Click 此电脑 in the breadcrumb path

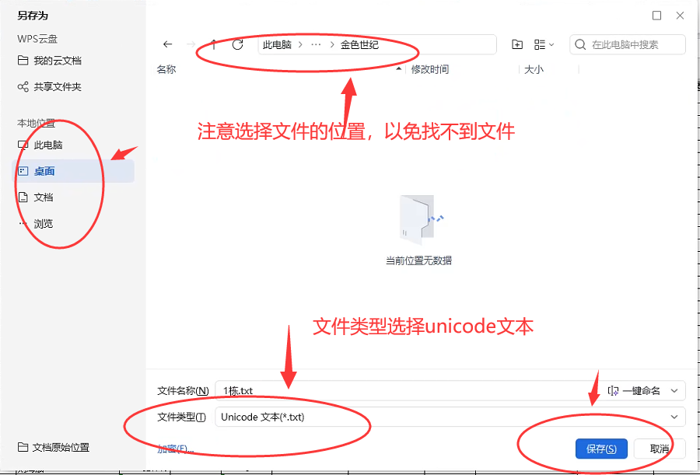point(277,45)
